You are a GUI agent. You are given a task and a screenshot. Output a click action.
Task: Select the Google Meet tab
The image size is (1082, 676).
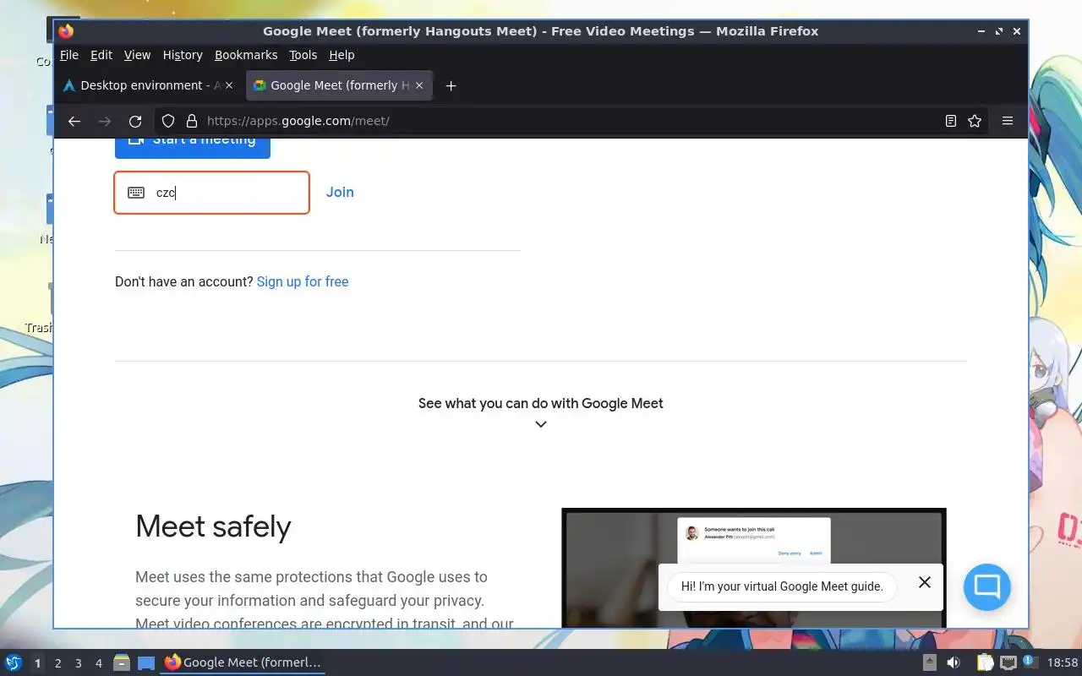339,85
